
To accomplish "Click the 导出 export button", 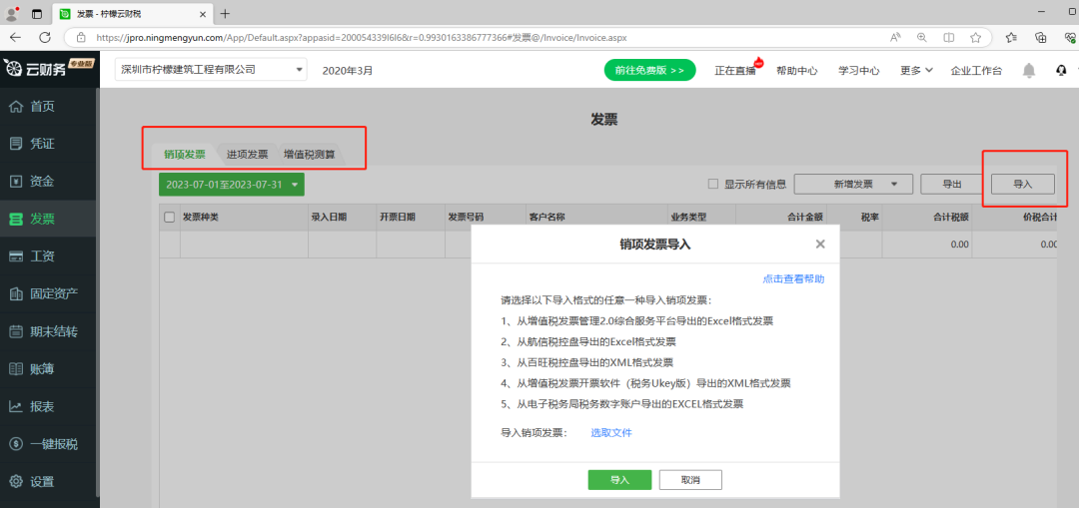I will (x=952, y=185).
